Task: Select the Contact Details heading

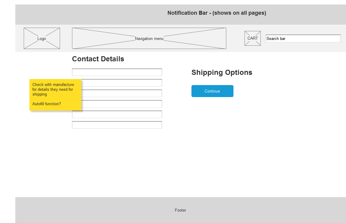Action: (x=98, y=59)
